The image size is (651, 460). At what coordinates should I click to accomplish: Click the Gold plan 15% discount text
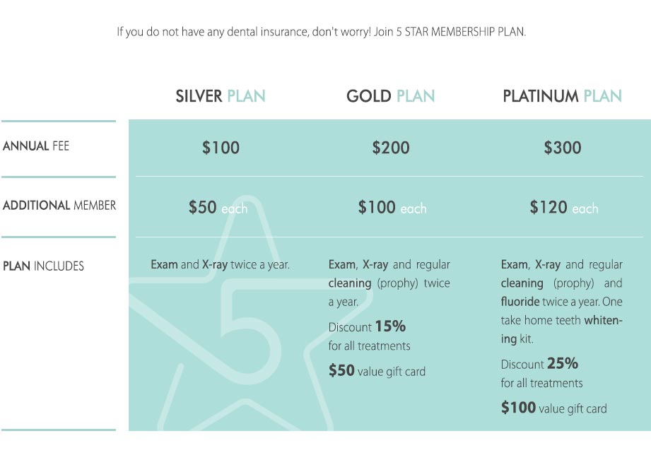click(x=368, y=327)
